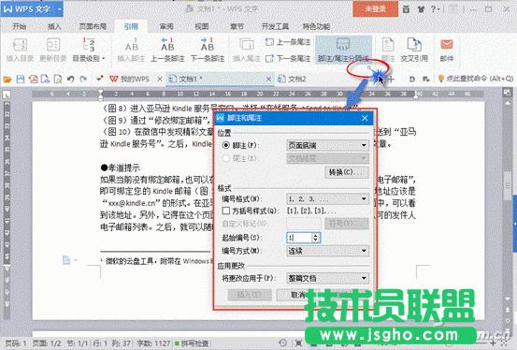Viewport: 517px width, 350px height.
Task: Open the 开发工具 ribbon tab
Action: 275,26
